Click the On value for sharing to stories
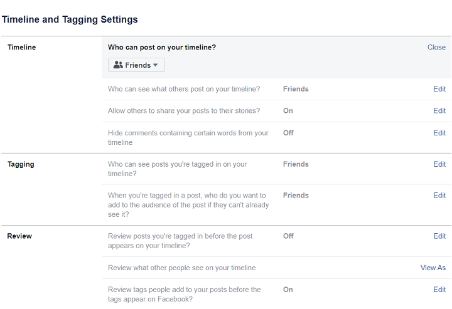 [288, 111]
